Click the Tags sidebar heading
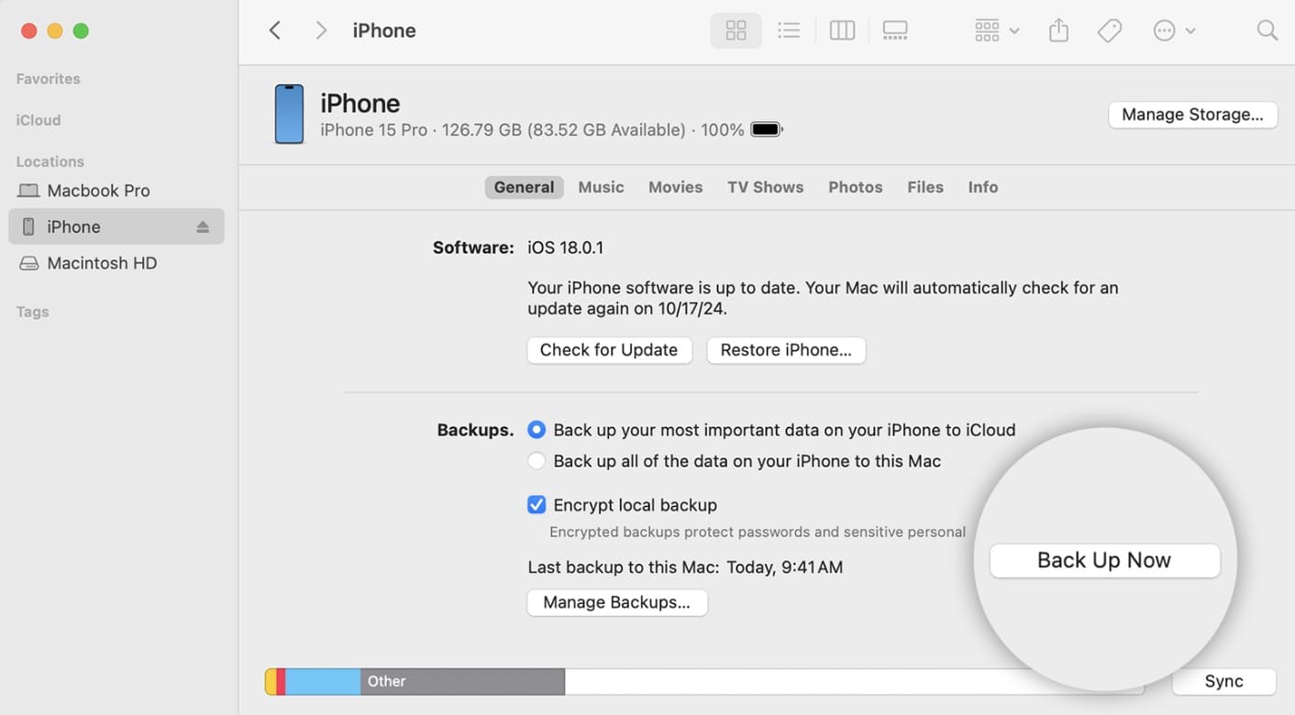This screenshot has height=715, width=1295. tap(32, 312)
